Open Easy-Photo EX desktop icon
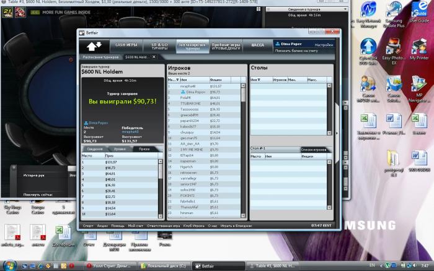The height and width of the screenshot is (271, 434). 394,51
